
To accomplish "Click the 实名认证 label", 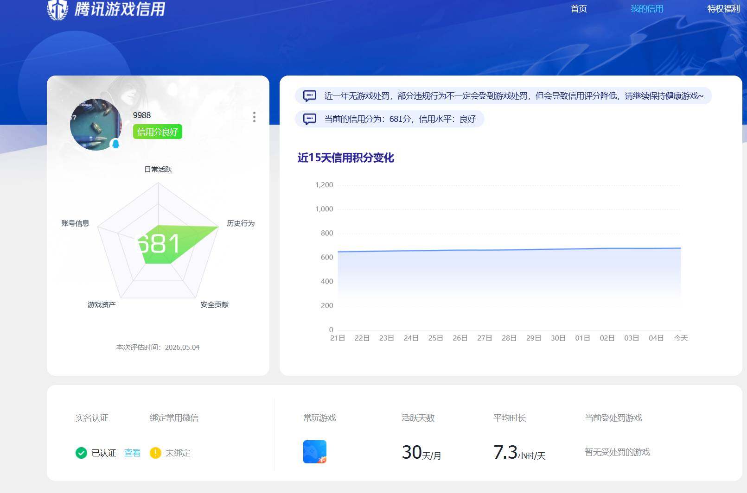I will 92,417.
